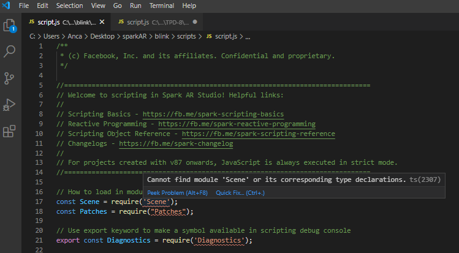Open the Search view icon
Image resolution: width=459 pixels, height=253 pixels.
coord(9,51)
